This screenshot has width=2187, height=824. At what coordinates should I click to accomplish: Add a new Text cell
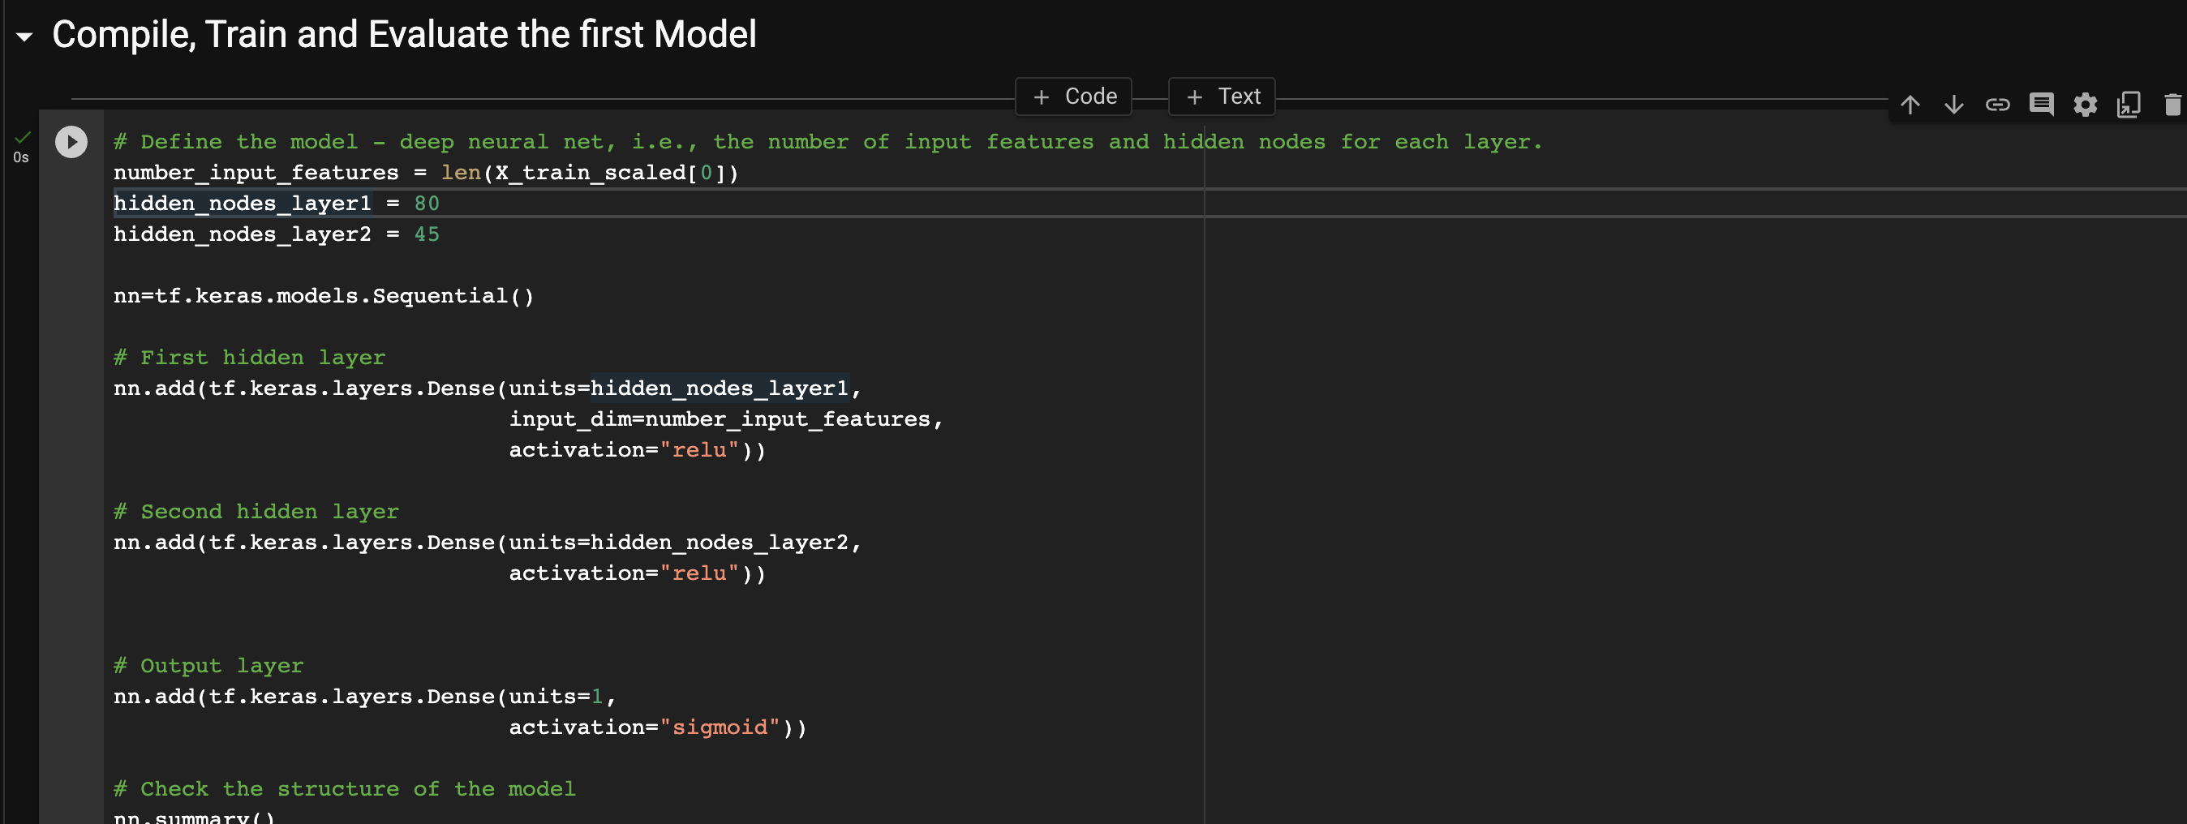pyautogui.click(x=1221, y=96)
